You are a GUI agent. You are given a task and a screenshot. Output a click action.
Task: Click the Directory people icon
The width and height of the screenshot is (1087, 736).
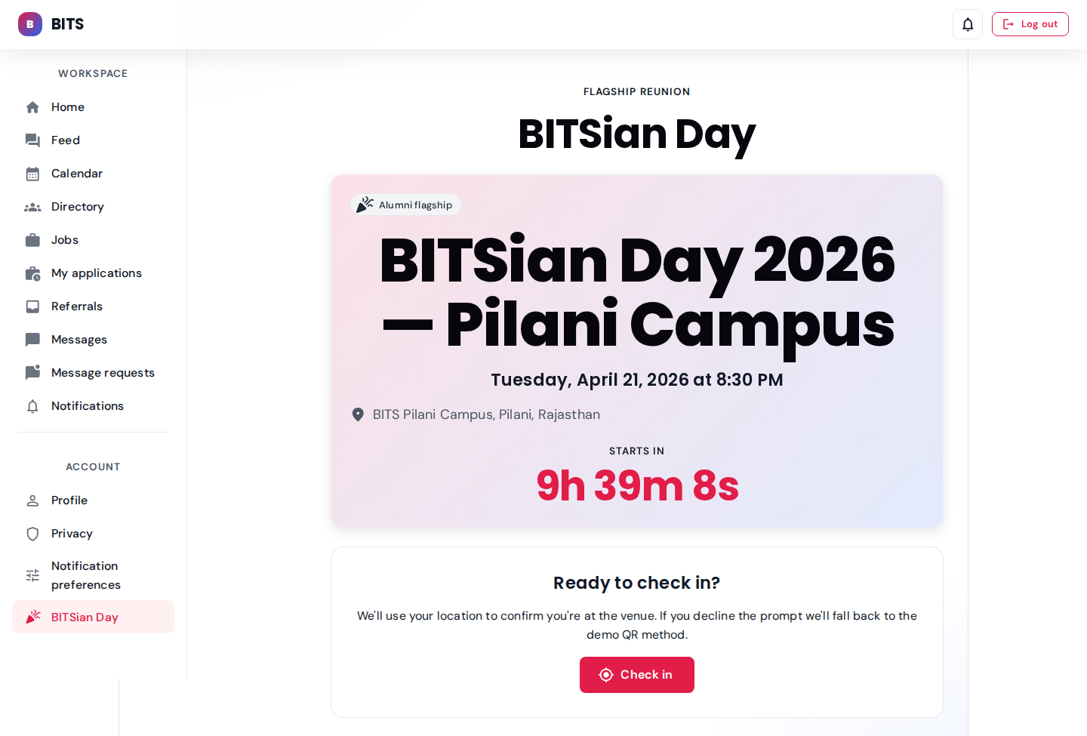point(32,207)
